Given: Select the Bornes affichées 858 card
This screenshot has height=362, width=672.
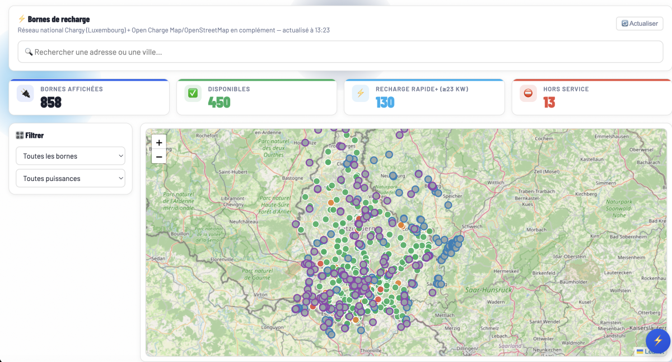Looking at the screenshot, I should coord(89,97).
